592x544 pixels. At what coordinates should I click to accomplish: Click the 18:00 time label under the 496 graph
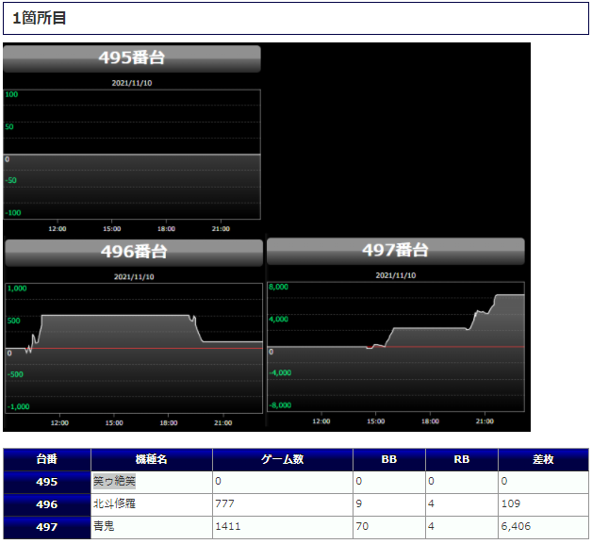tap(169, 422)
